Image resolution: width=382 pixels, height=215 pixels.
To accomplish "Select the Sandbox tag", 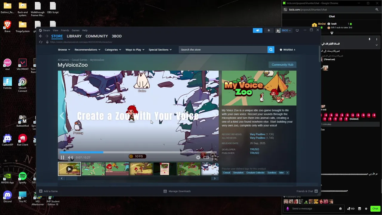I will tap(272, 173).
